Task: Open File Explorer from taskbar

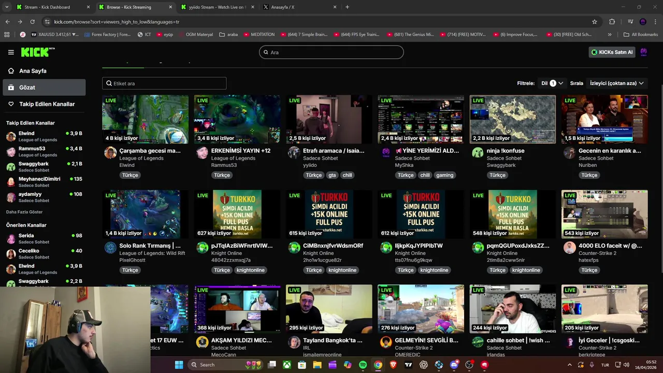Action: tap(317, 365)
